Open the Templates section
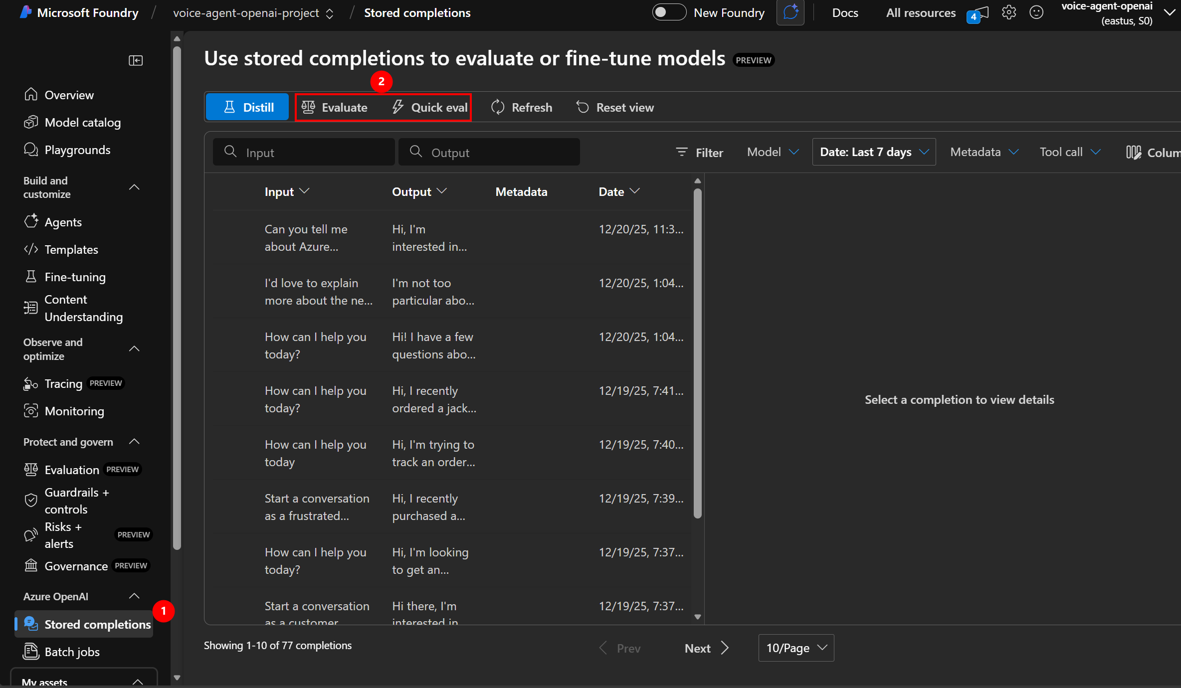1181x688 pixels. click(71, 249)
